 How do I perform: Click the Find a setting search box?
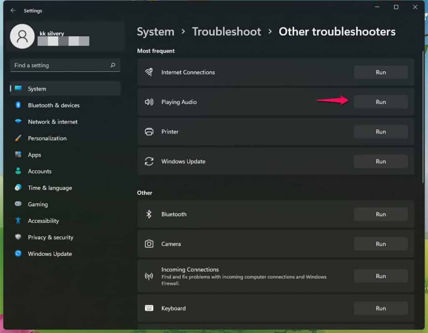(65, 65)
